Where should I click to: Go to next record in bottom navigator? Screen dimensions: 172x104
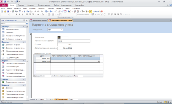[x=48, y=99]
